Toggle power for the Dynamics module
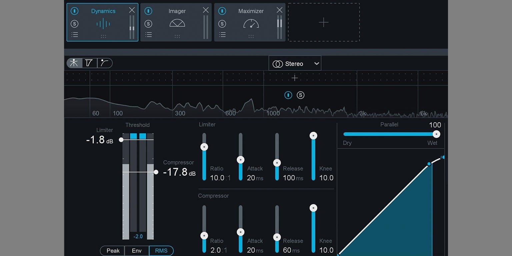Image resolution: width=512 pixels, height=256 pixels. 75,11
